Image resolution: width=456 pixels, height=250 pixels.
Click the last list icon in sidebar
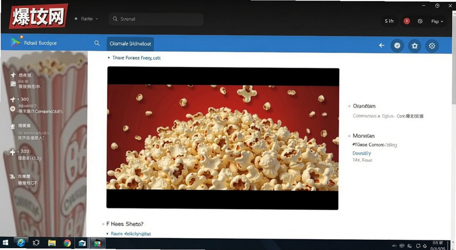13,177
